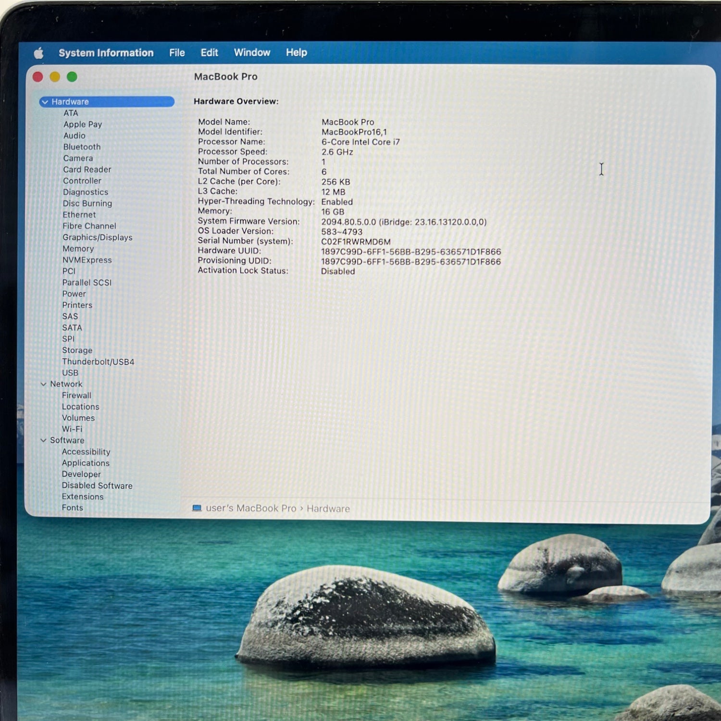Viewport: 721px width, 721px height.
Task: Select Firewall in the sidebar
Action: (x=76, y=396)
